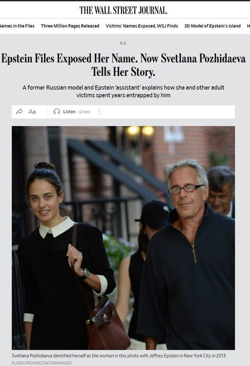The image size is (250, 366).
Task: Click the cut-off nav item at right edge
Action: 249,26
